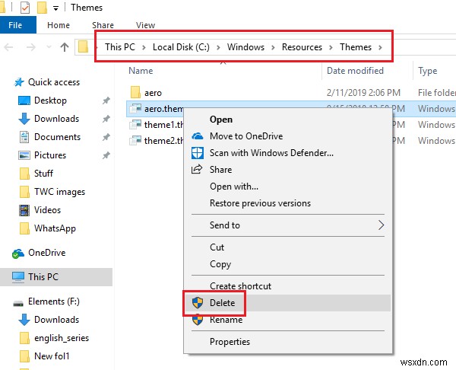This screenshot has width=456, height=370.
Task: Sort by the Type column header
Action: [427, 71]
